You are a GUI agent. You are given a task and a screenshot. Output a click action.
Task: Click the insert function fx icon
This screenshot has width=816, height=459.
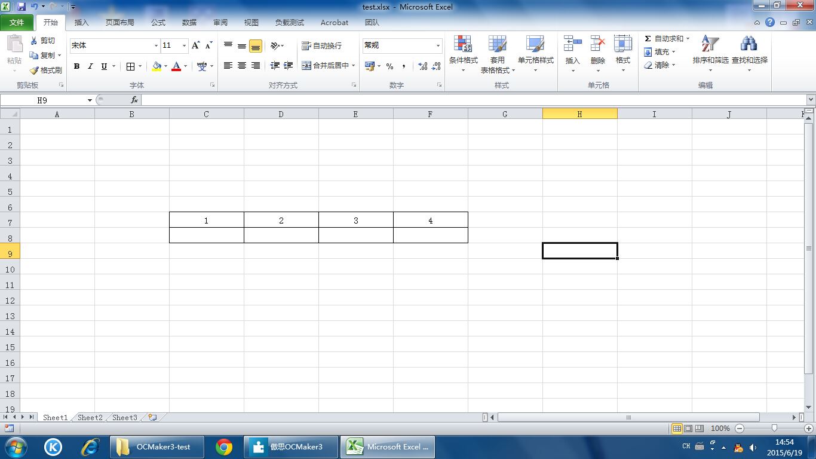(134, 100)
